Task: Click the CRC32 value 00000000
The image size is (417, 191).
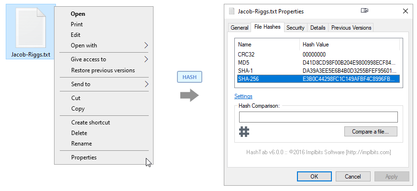Action: click(314, 55)
